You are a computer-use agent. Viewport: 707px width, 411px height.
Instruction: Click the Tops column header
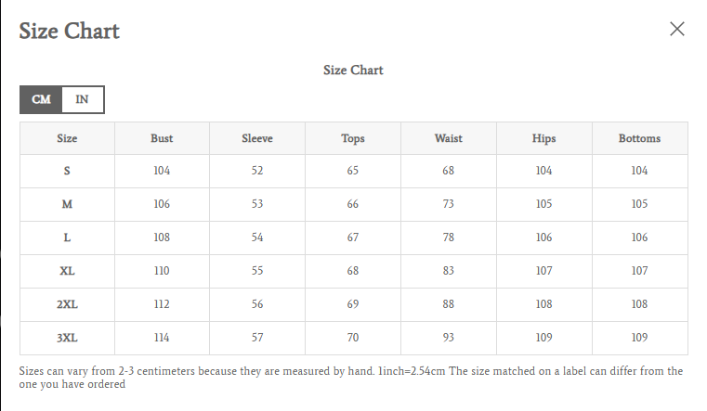353,138
